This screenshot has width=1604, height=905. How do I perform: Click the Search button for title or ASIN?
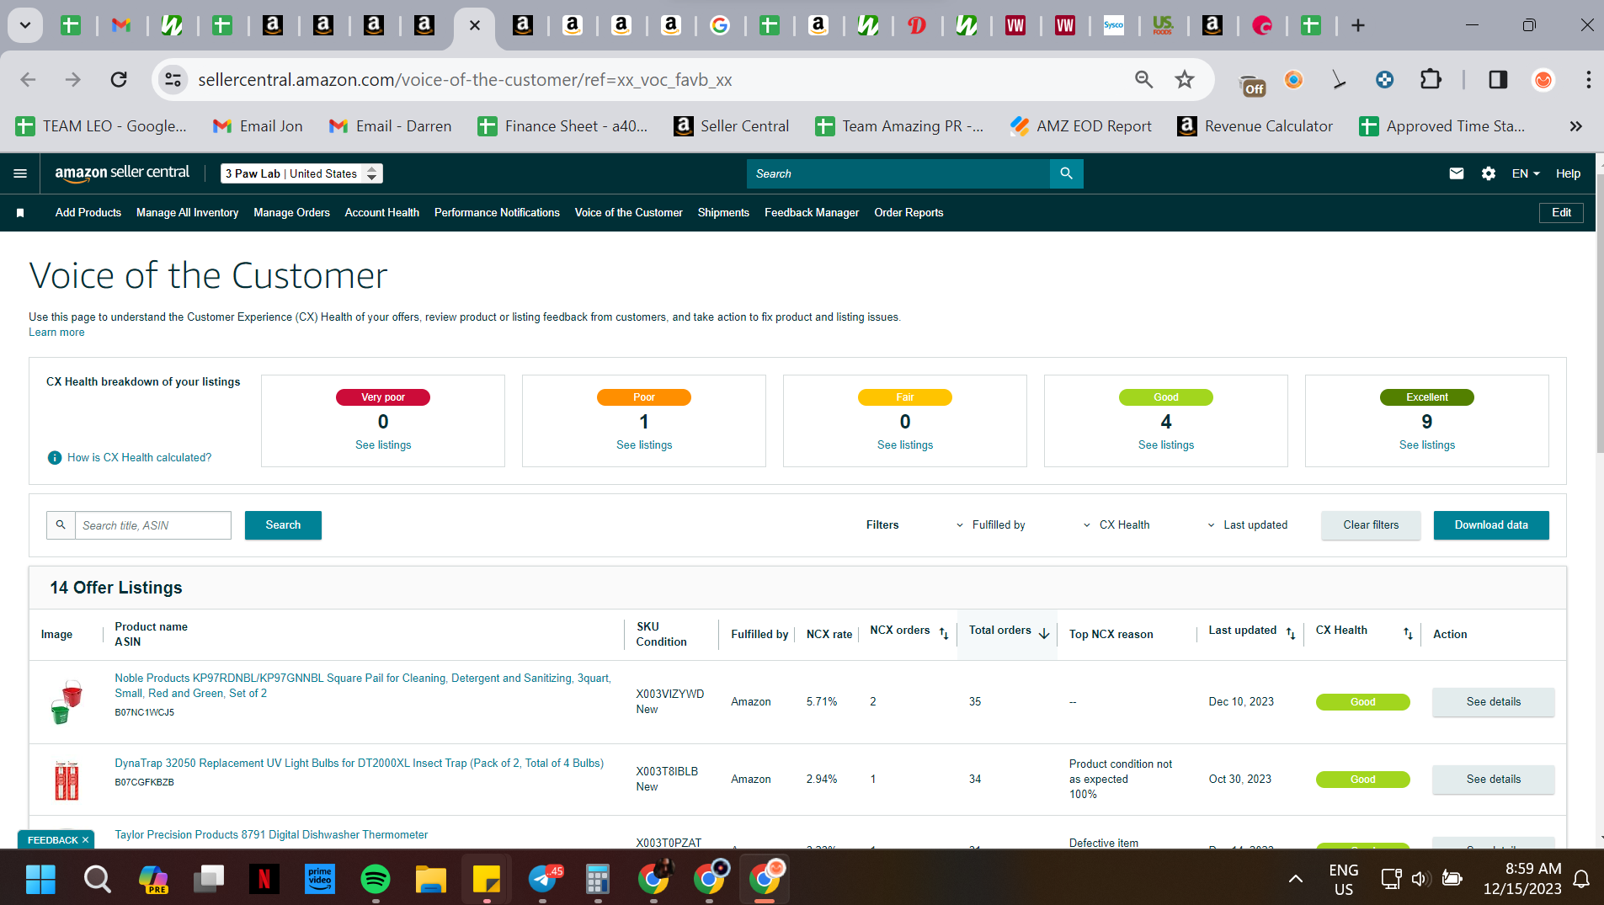click(283, 525)
